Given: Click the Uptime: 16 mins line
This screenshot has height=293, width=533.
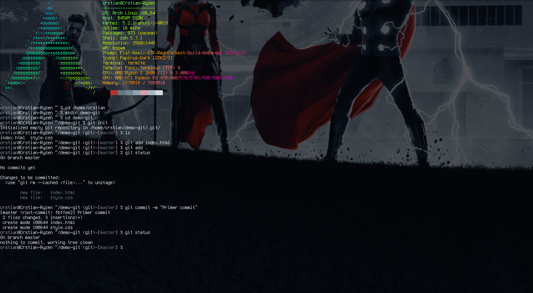Looking at the screenshot, I should (121, 28).
